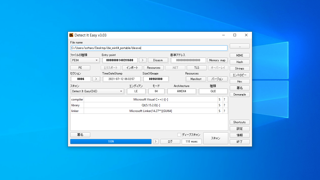Click the File name path input field
Image resolution: width=320 pixels, height=180 pixels.
click(x=149, y=48)
